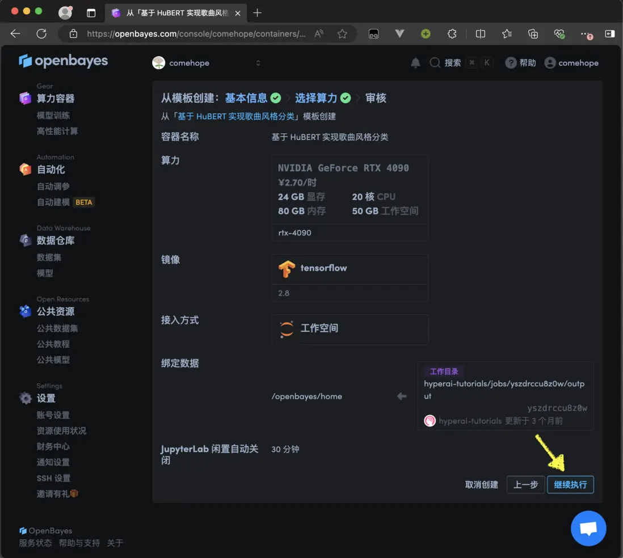Click 帮助与支持 footer link

pyautogui.click(x=79, y=543)
